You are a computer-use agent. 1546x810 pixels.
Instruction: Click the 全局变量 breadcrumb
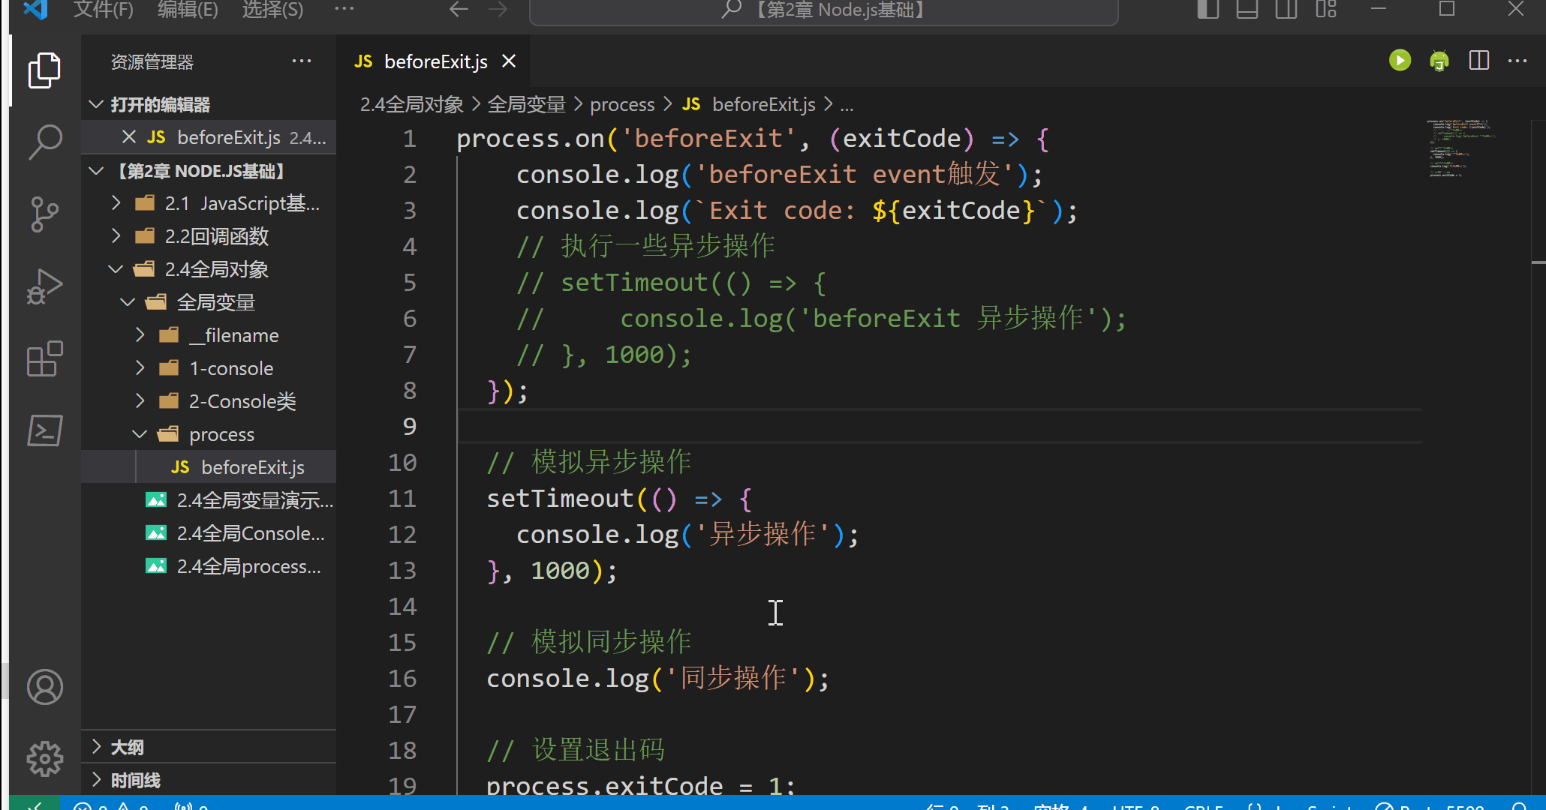click(526, 104)
